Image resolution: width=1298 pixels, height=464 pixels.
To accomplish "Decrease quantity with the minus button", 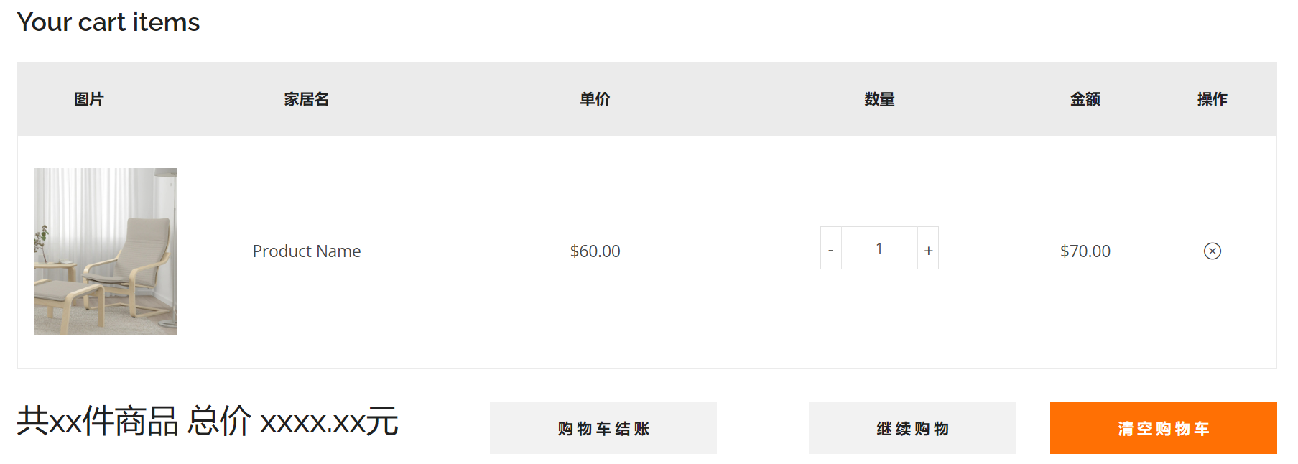I will (830, 249).
